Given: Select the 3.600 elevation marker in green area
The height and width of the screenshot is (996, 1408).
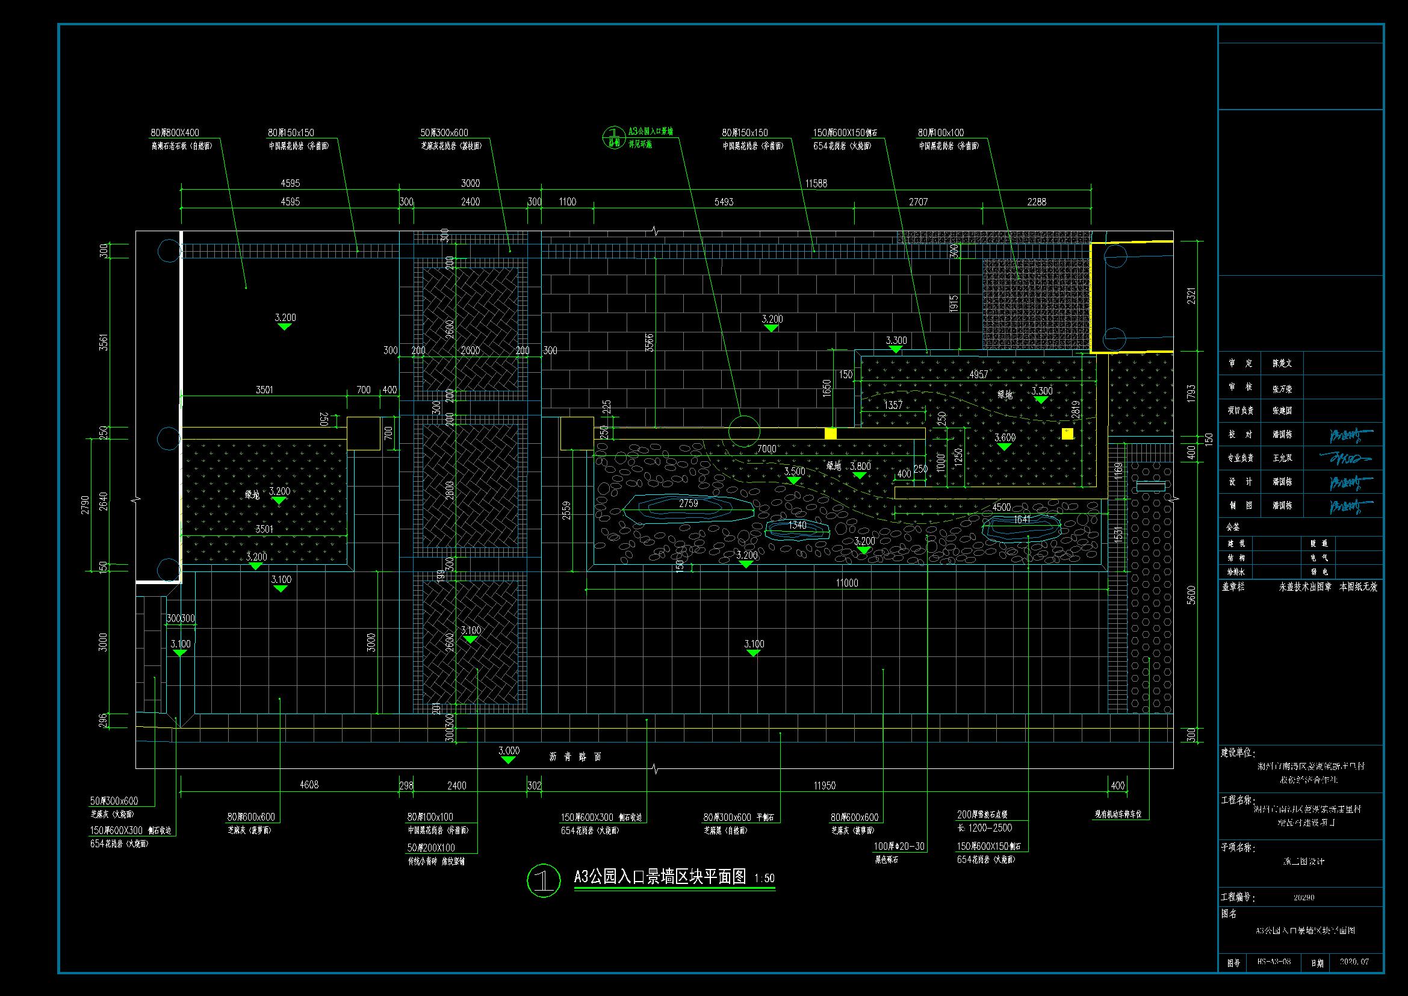Looking at the screenshot, I should 1005,441.
